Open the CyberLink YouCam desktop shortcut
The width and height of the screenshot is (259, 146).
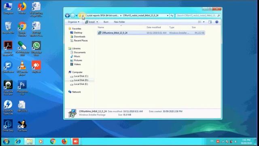(8, 88)
